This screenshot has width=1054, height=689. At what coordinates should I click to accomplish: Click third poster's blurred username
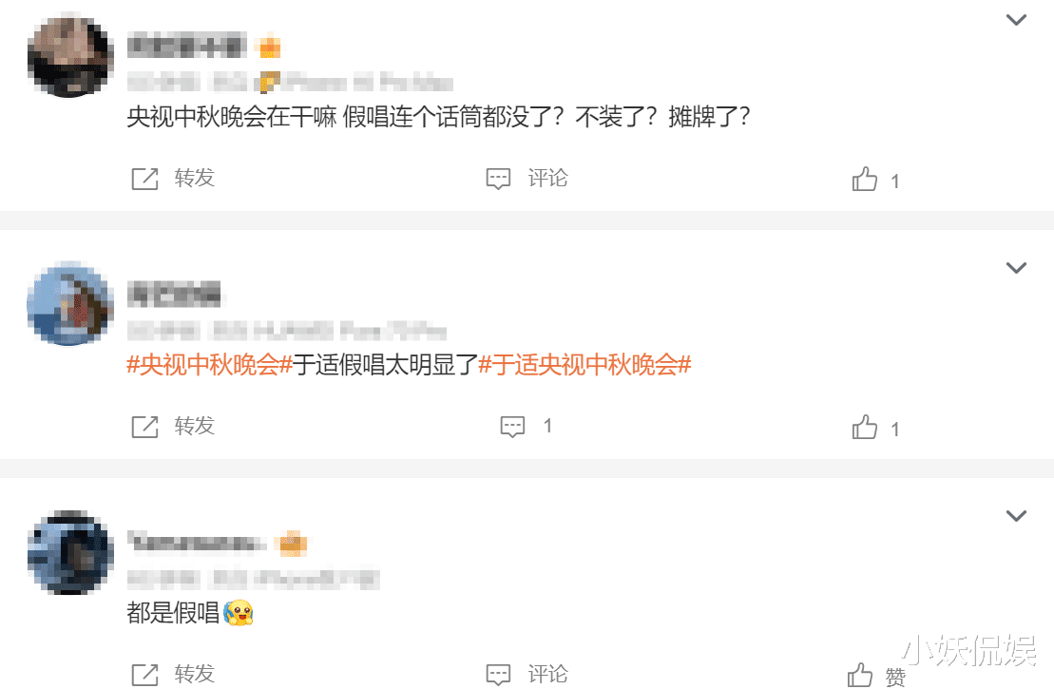coord(195,543)
